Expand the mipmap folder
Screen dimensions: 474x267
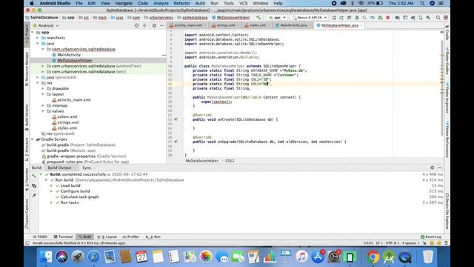[x=43, y=105]
